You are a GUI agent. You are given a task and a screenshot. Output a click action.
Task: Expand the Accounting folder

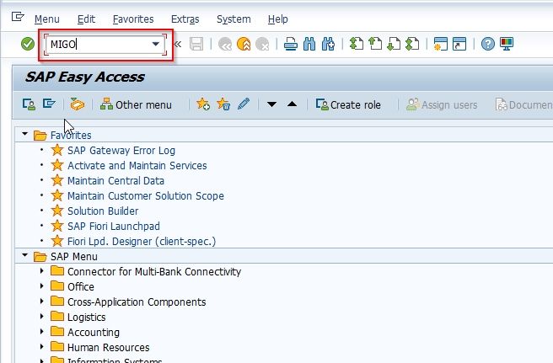coord(41,331)
